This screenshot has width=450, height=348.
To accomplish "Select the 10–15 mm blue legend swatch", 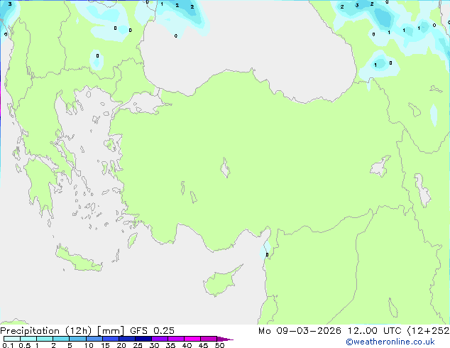I will tap(94, 339).
